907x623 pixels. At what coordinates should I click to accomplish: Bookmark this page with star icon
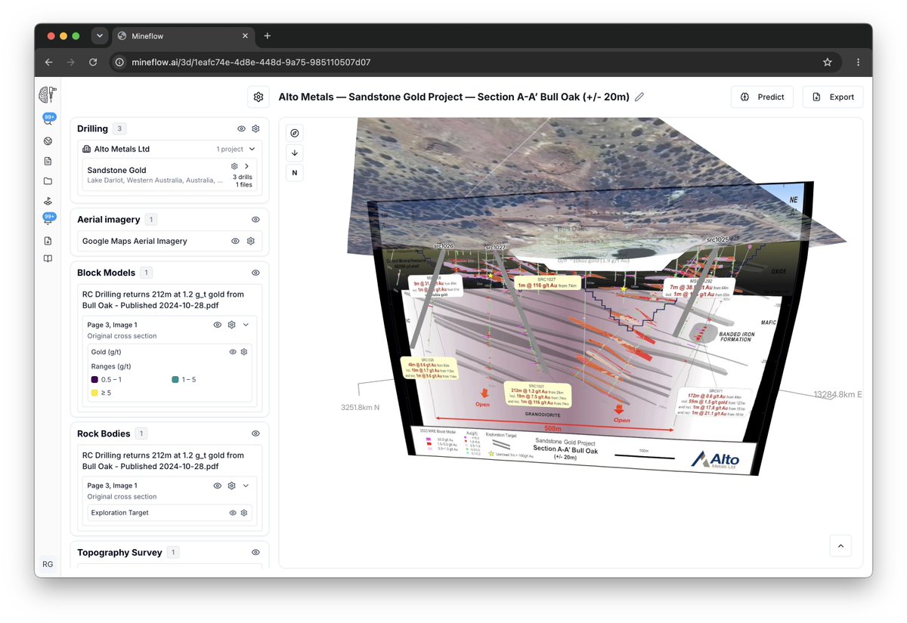click(x=828, y=62)
